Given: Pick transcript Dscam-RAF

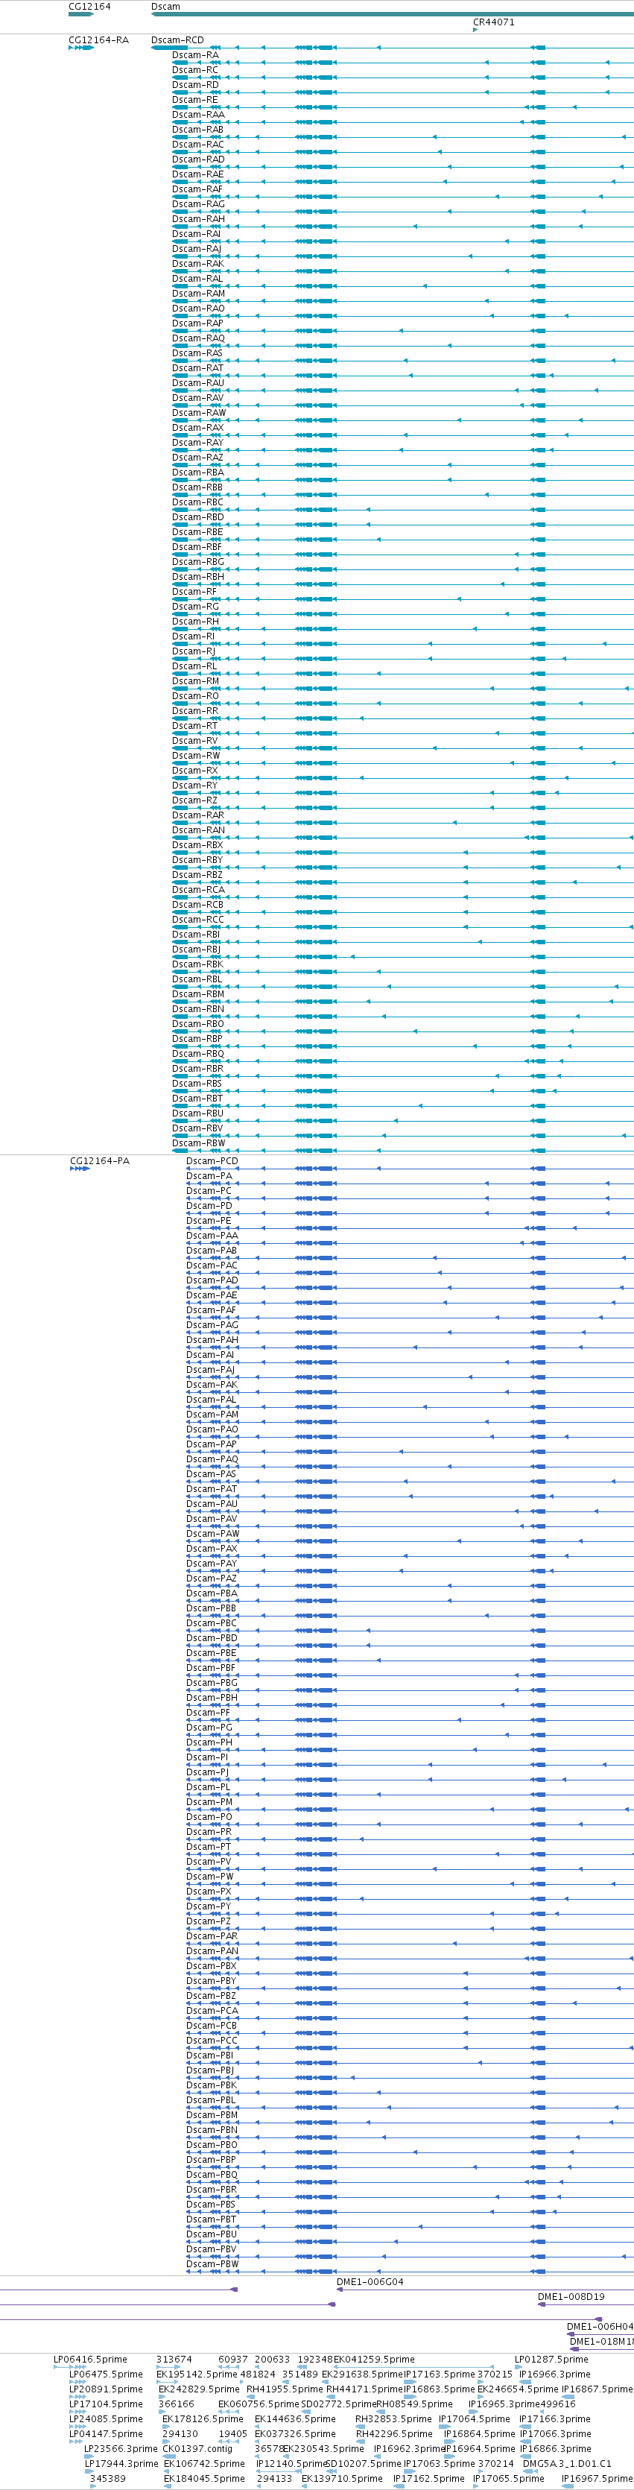Looking at the screenshot, I should tap(197, 189).
